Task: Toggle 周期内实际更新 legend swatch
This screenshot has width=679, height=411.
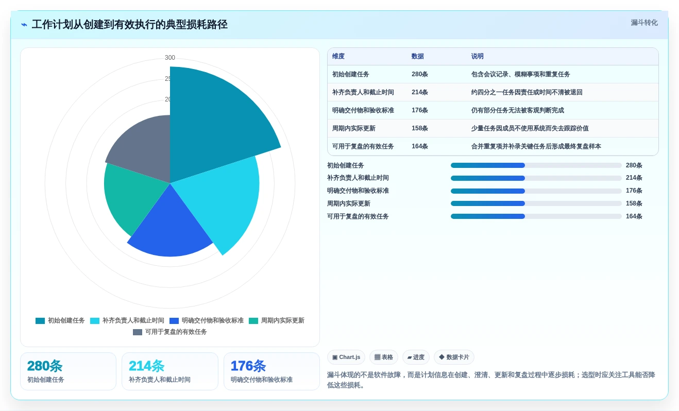Action: click(253, 321)
